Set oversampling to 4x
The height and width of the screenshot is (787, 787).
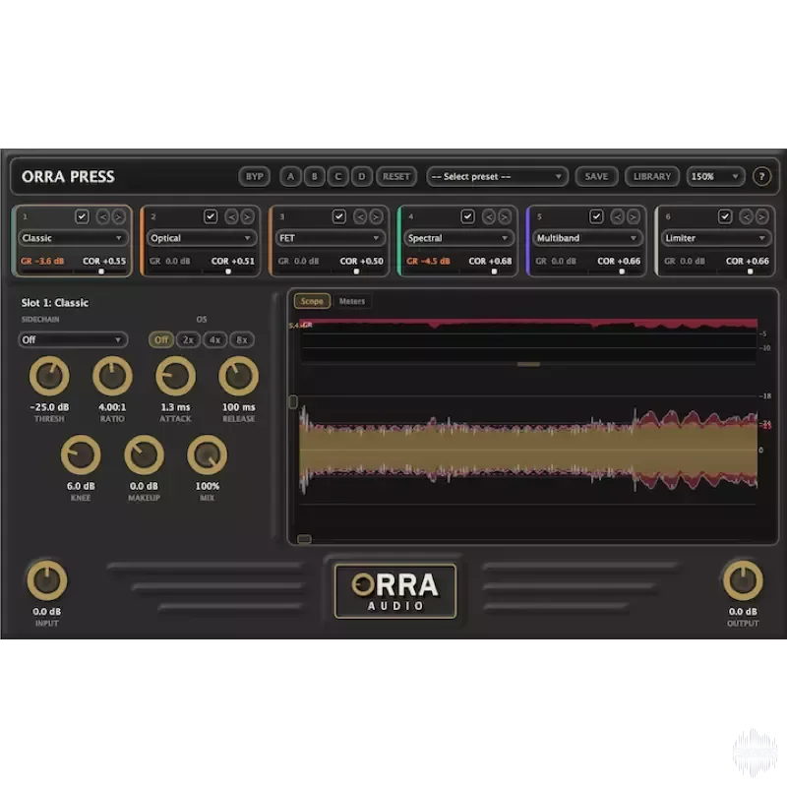[x=214, y=339]
